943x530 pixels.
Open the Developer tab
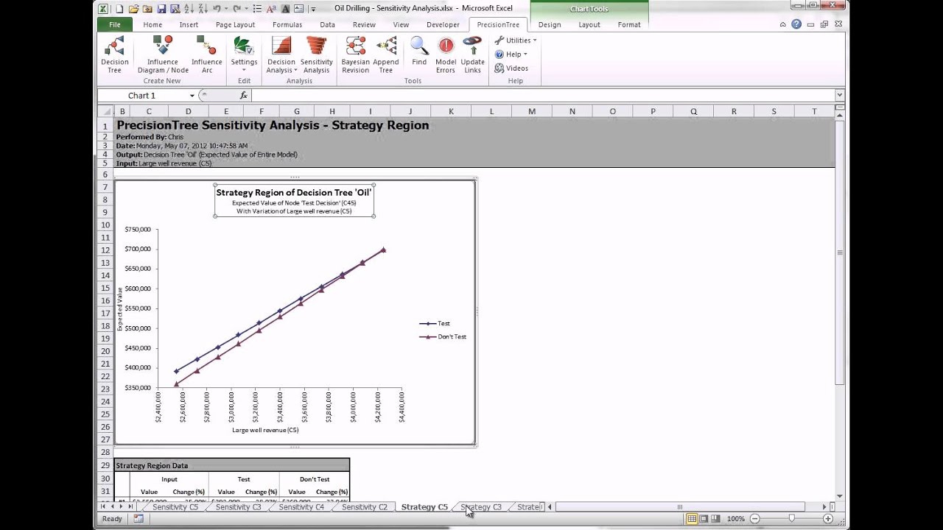click(x=443, y=24)
